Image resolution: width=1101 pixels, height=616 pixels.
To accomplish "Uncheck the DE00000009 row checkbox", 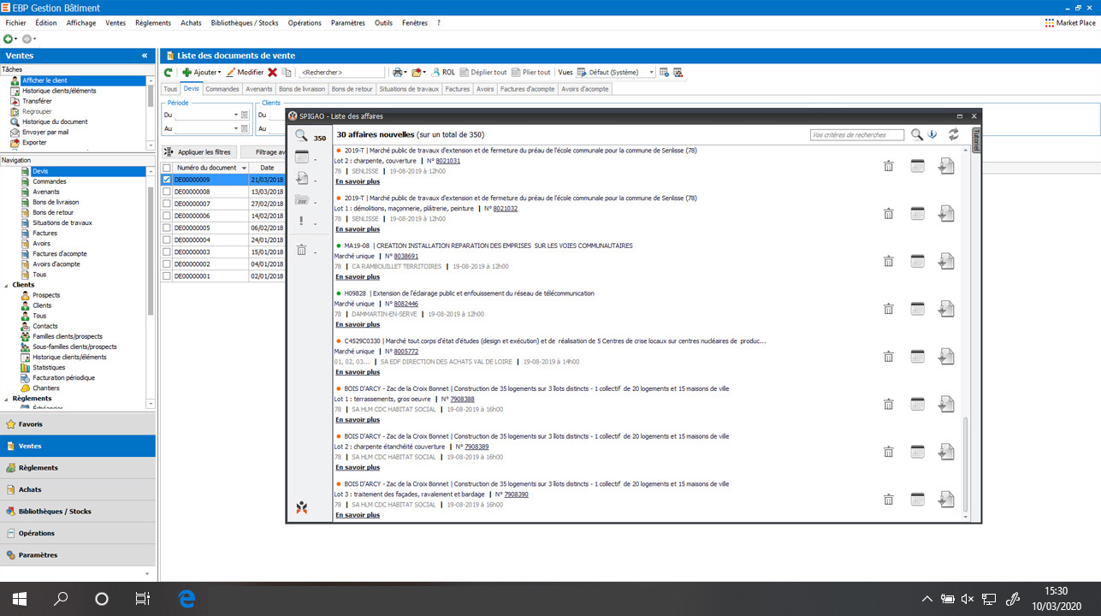I will (167, 180).
